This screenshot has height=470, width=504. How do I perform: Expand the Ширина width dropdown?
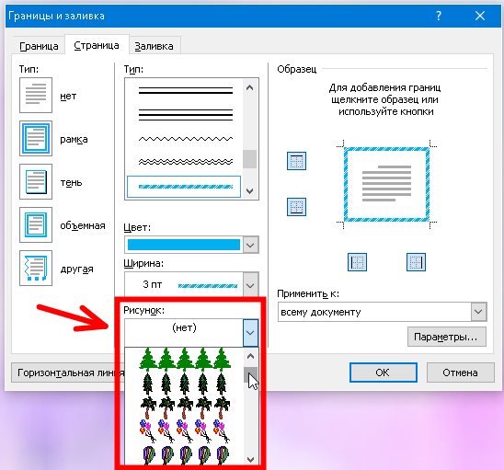(x=251, y=285)
